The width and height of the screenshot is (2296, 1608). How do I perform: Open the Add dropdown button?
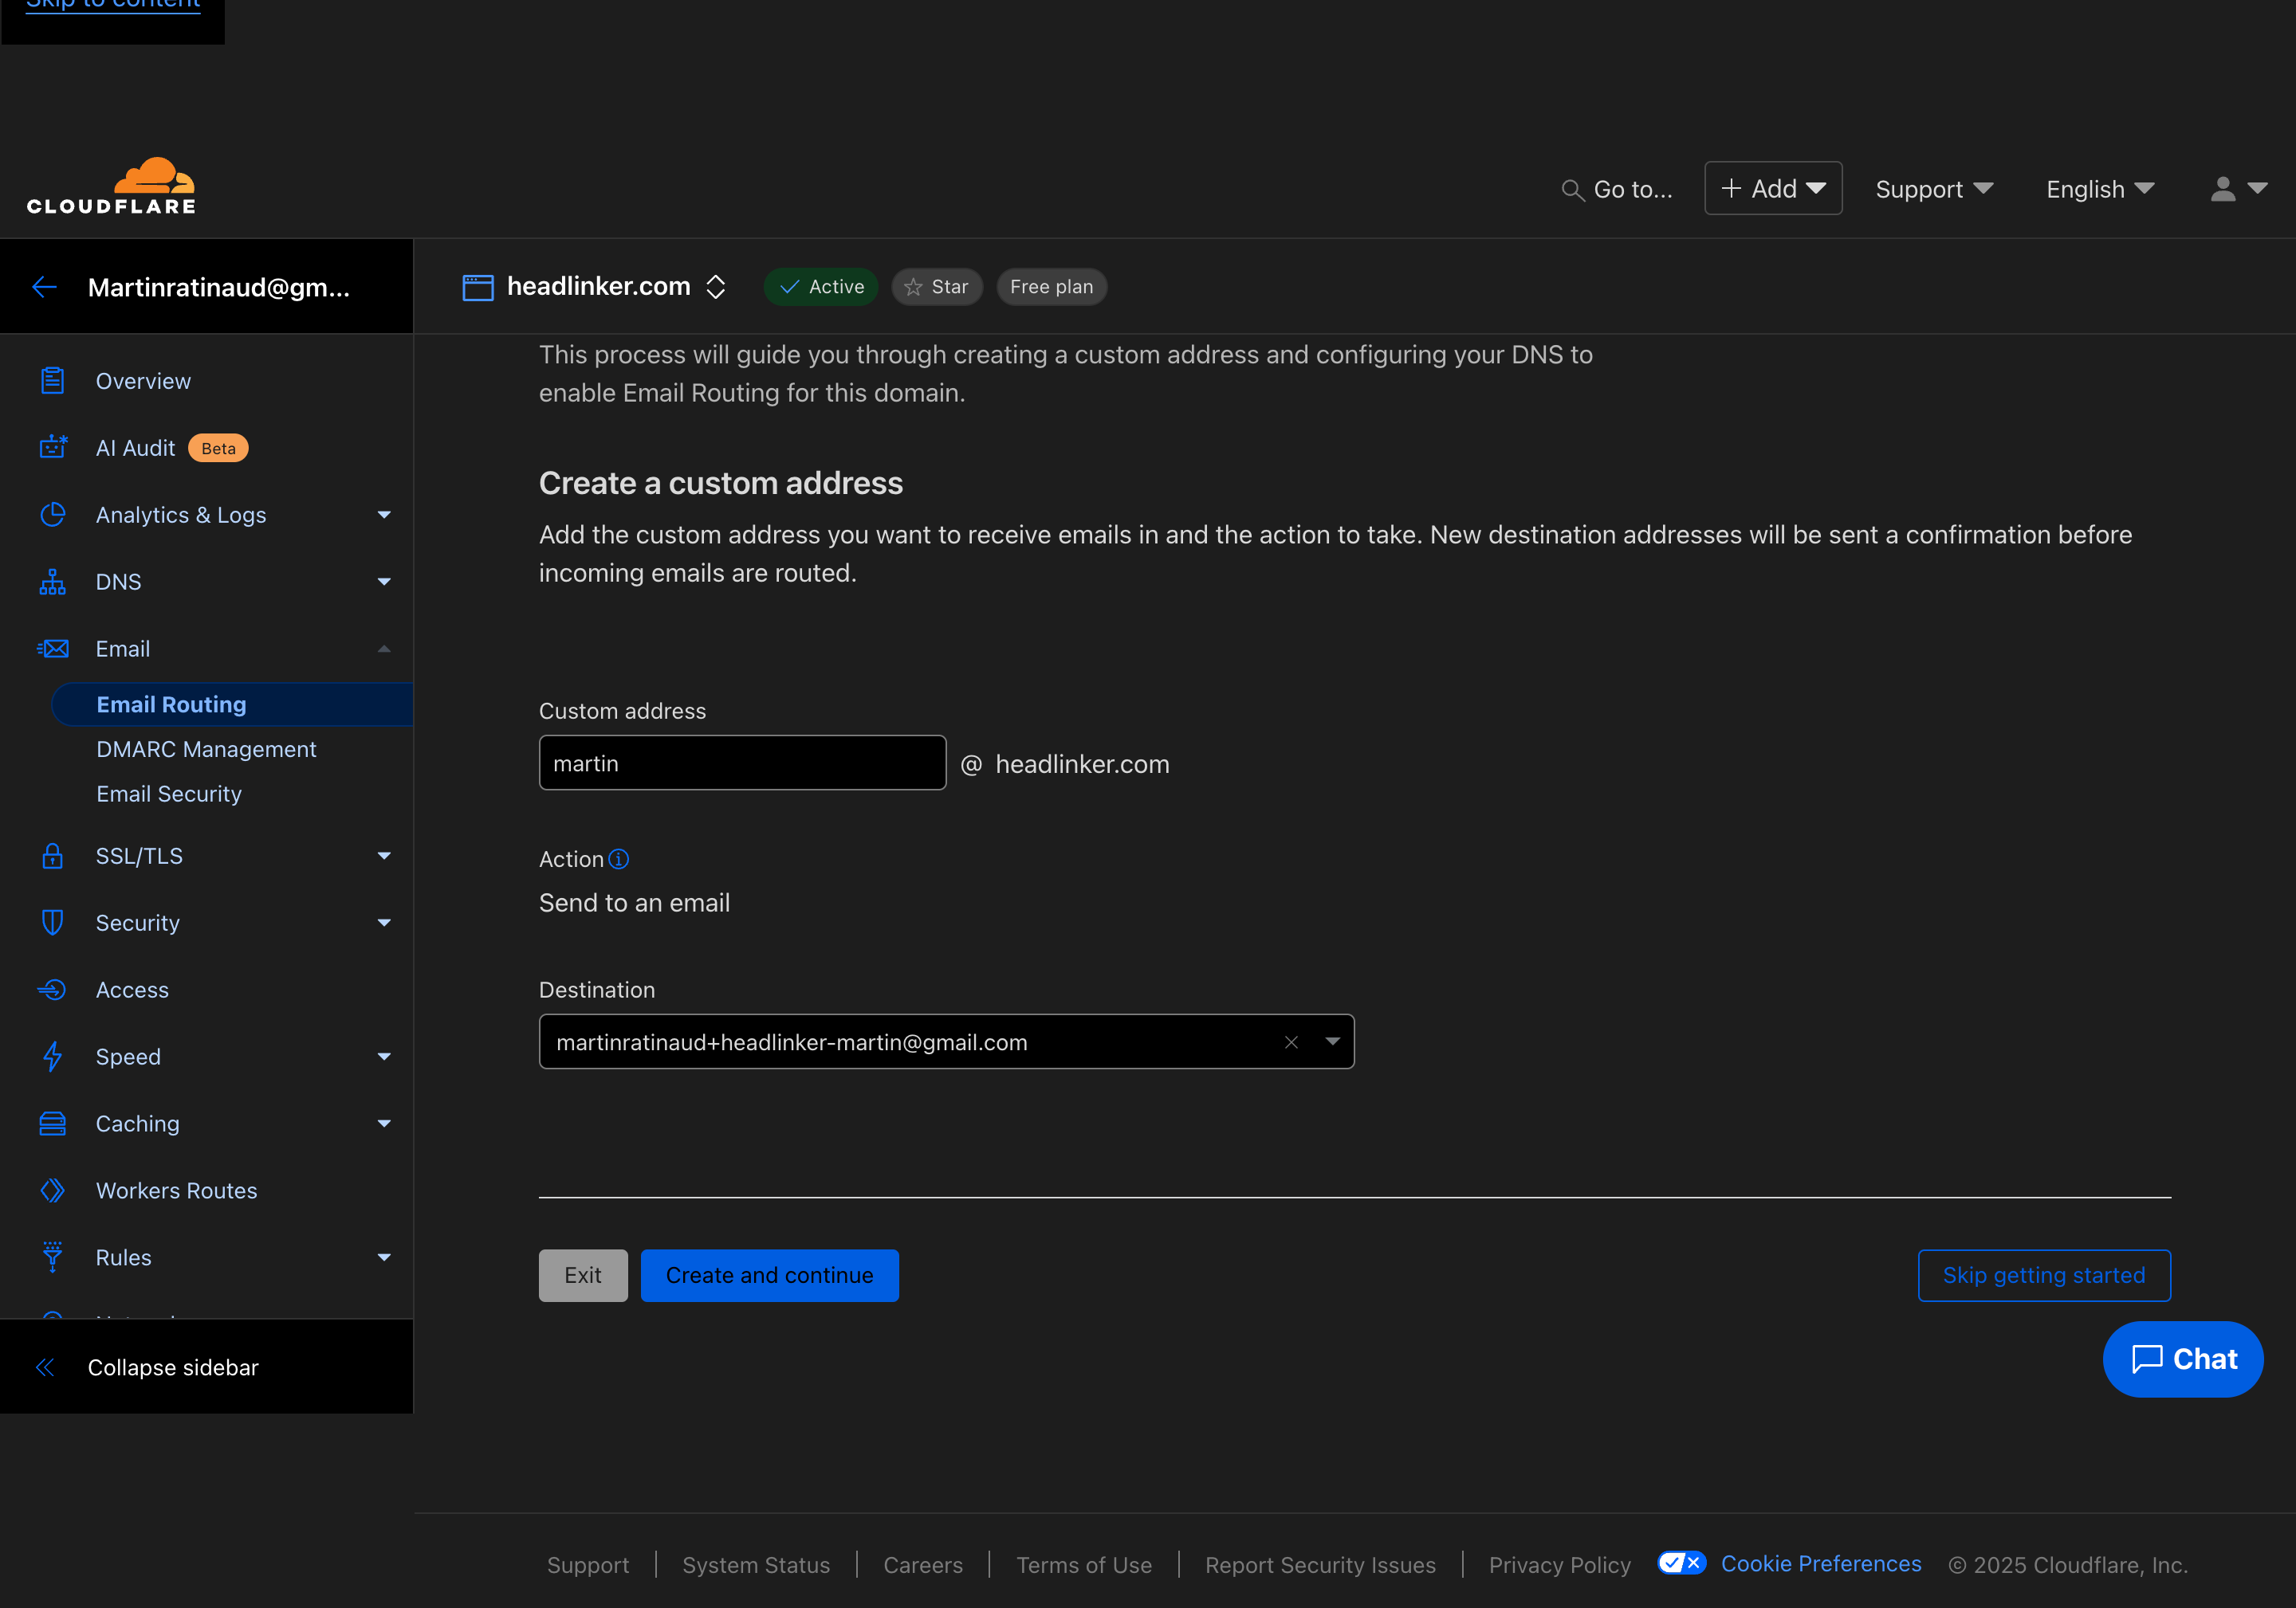[1772, 189]
